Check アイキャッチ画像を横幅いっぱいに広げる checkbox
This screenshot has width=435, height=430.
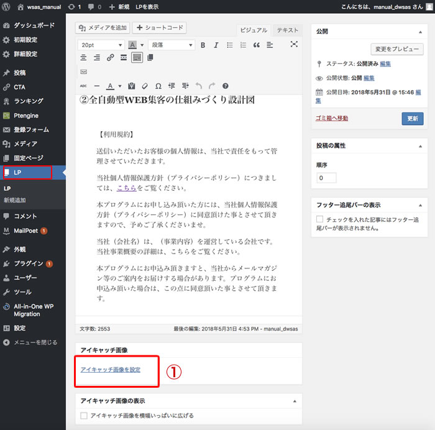pos(84,415)
